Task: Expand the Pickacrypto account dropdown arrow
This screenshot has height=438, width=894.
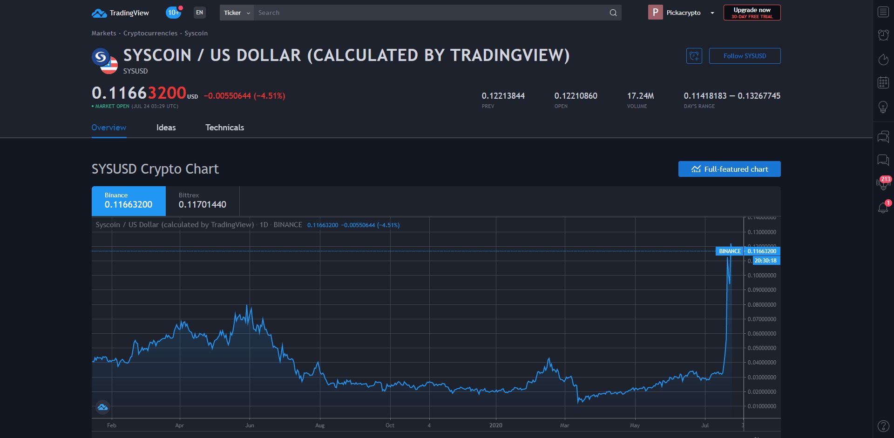Action: (712, 13)
